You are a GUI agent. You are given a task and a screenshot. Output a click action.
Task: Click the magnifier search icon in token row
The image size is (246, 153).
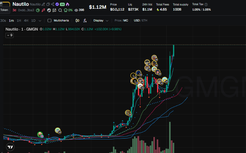(60, 10)
